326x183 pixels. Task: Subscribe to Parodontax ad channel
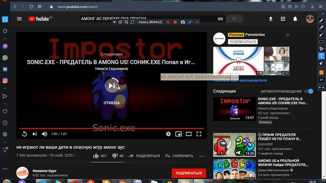point(242,42)
